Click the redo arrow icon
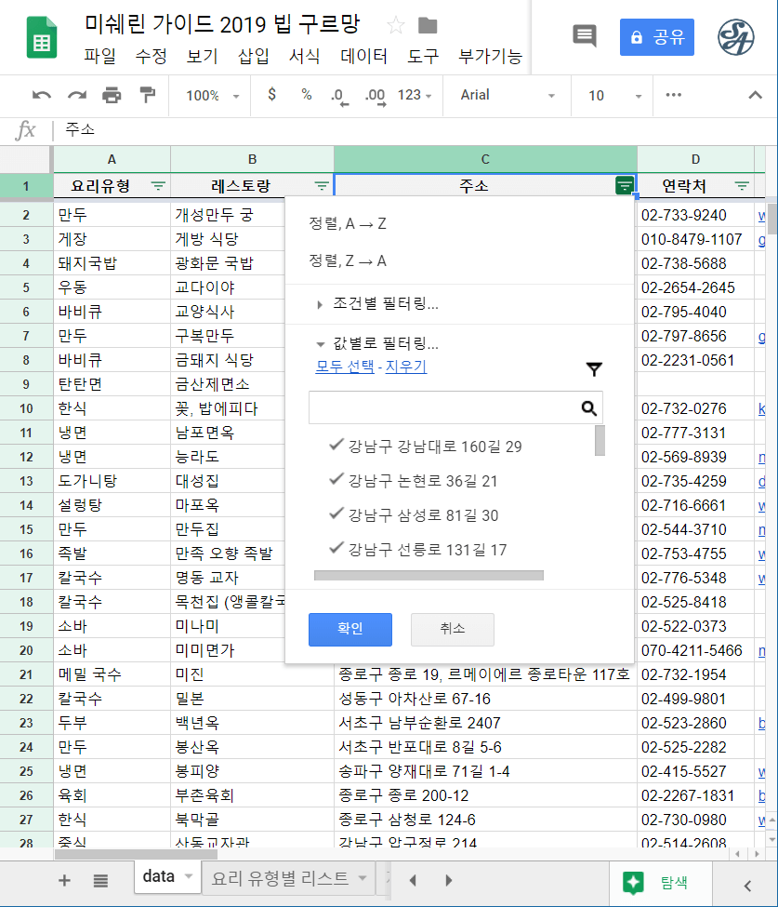 (x=76, y=95)
